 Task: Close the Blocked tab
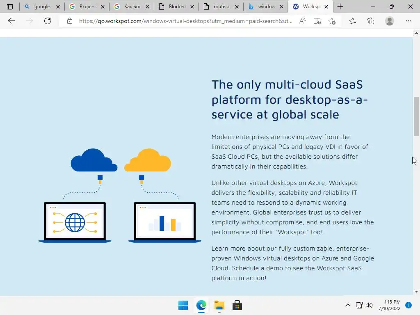tap(192, 7)
